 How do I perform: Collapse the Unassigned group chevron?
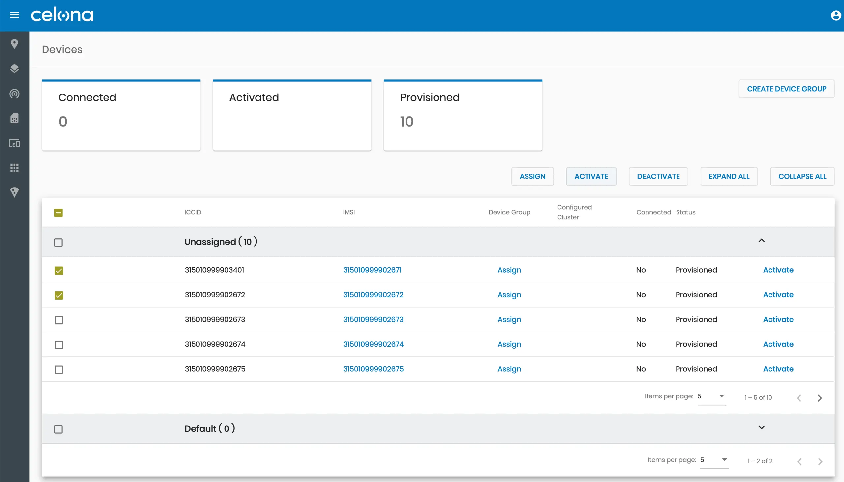point(762,241)
